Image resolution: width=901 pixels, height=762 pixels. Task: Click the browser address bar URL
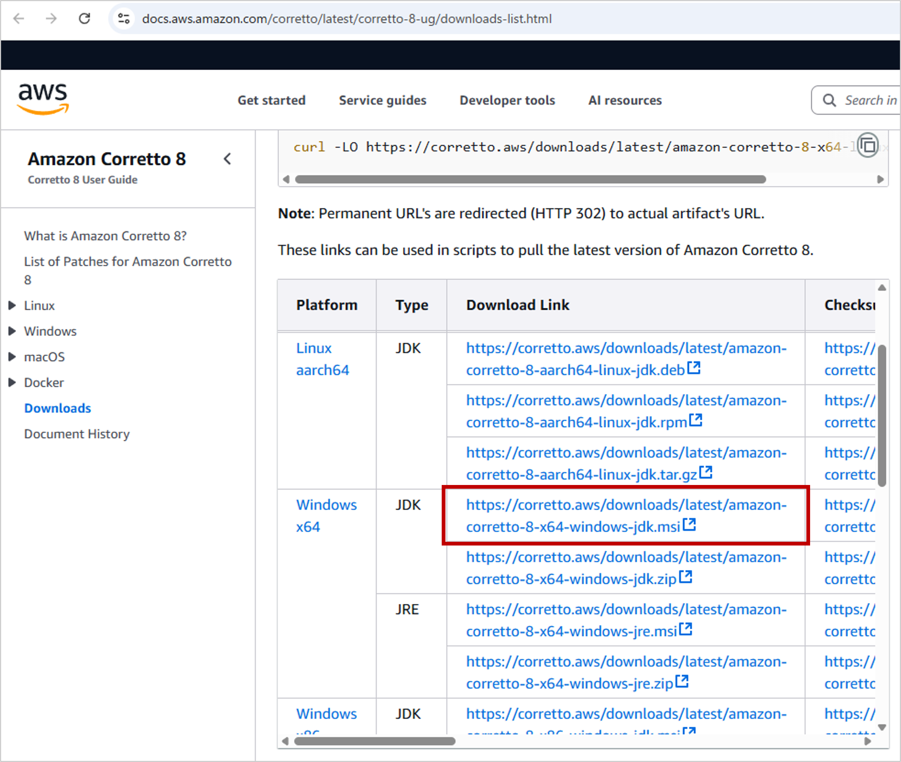[x=347, y=19]
